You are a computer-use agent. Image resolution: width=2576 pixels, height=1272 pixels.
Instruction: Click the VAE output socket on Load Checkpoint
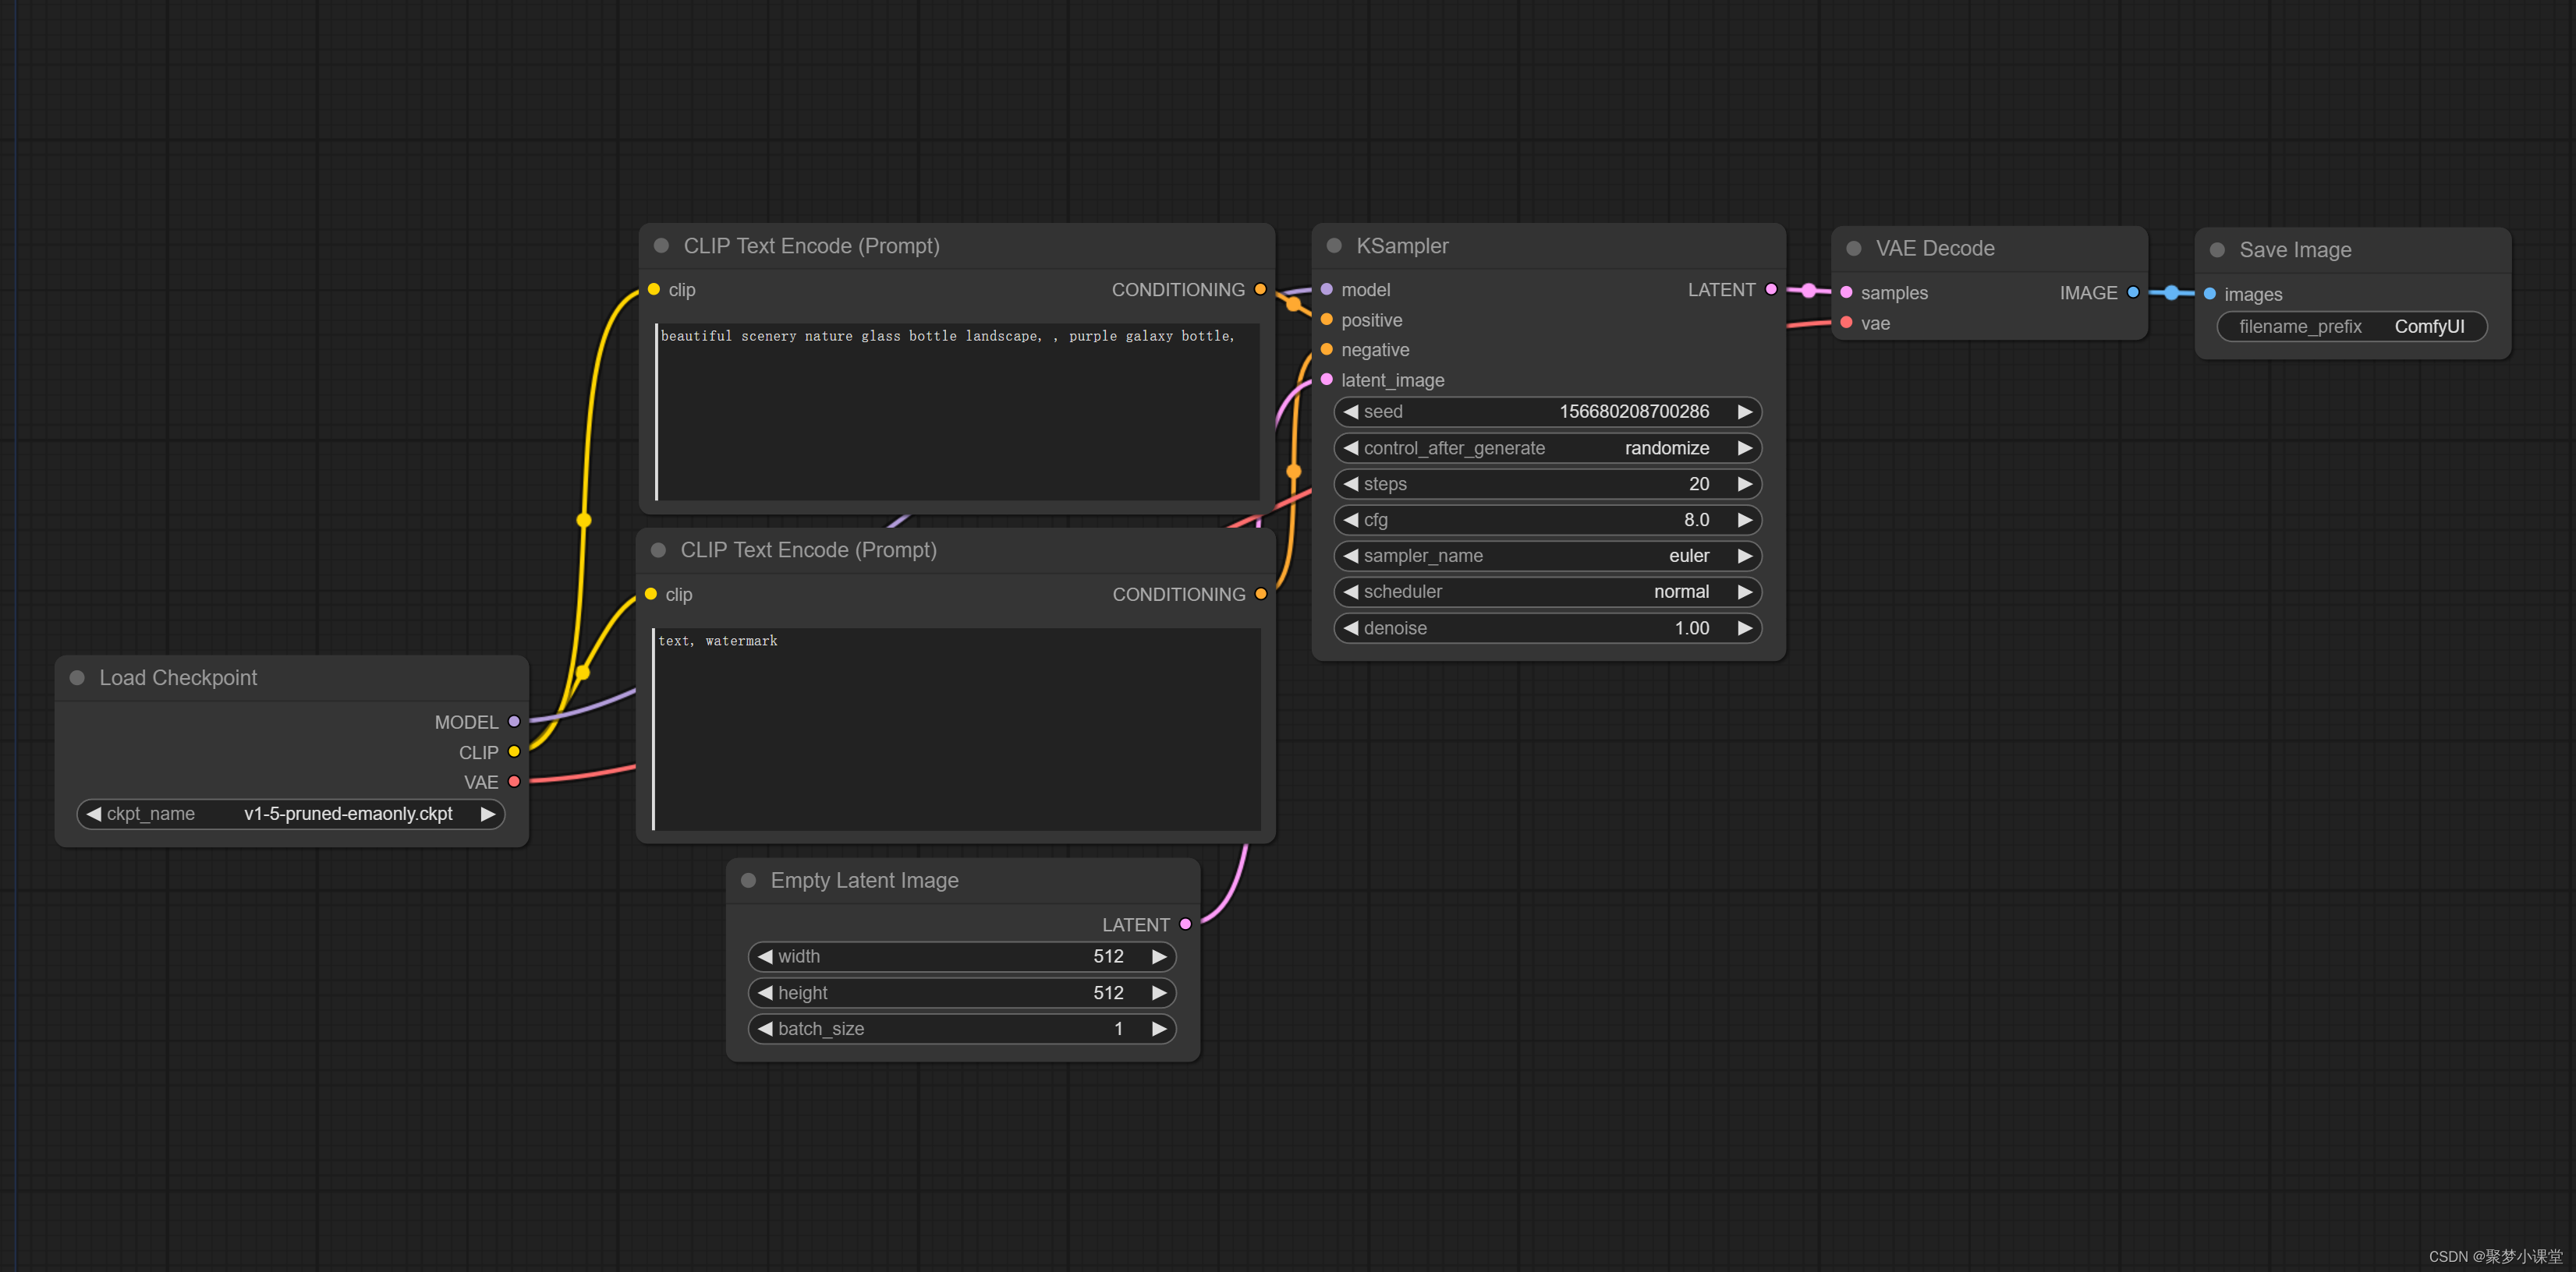point(514,782)
